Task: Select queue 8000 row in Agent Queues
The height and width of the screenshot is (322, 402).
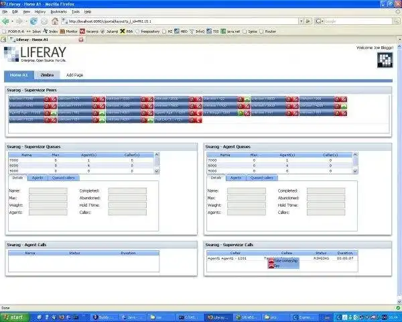Action: (279, 166)
